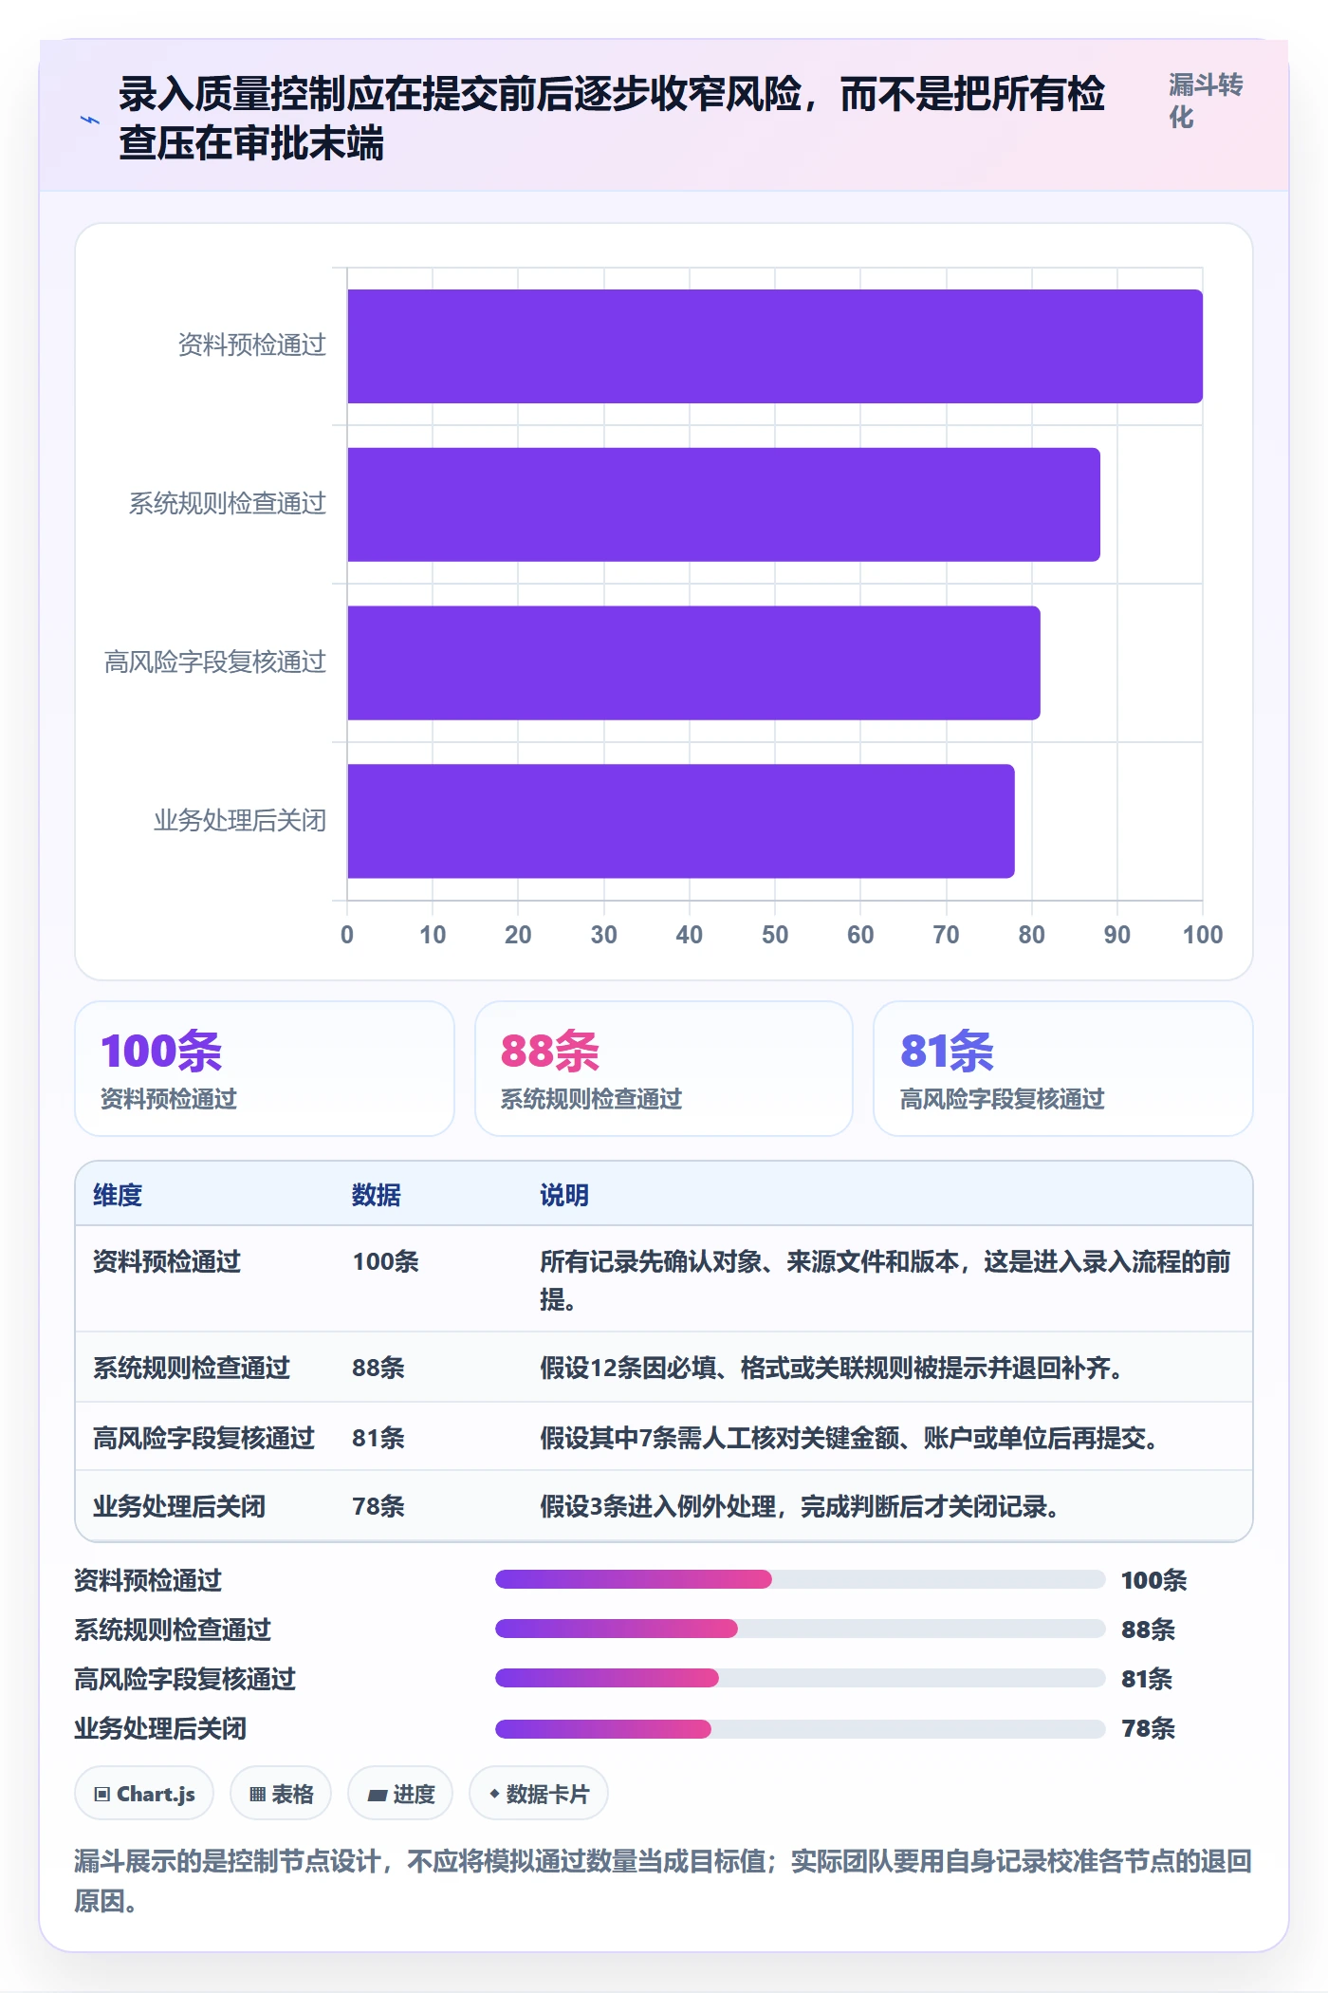Viewport: 1328px width, 1993px height.
Task: Click the 业务处理后关闭 table row label
Action: pyautogui.click(x=179, y=1506)
